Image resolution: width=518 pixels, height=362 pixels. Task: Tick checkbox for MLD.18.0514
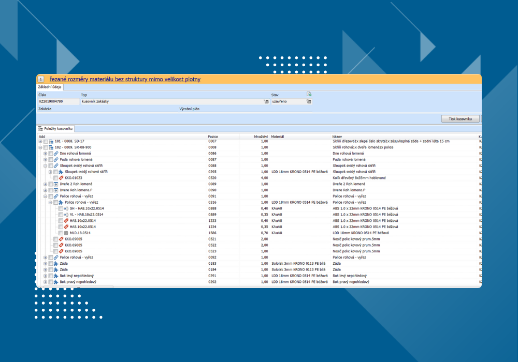point(61,233)
